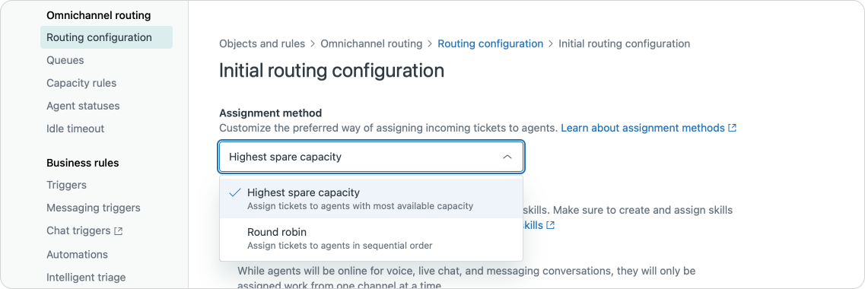This screenshot has width=865, height=289.
Task: Open Automations in sidebar
Action: coord(78,255)
